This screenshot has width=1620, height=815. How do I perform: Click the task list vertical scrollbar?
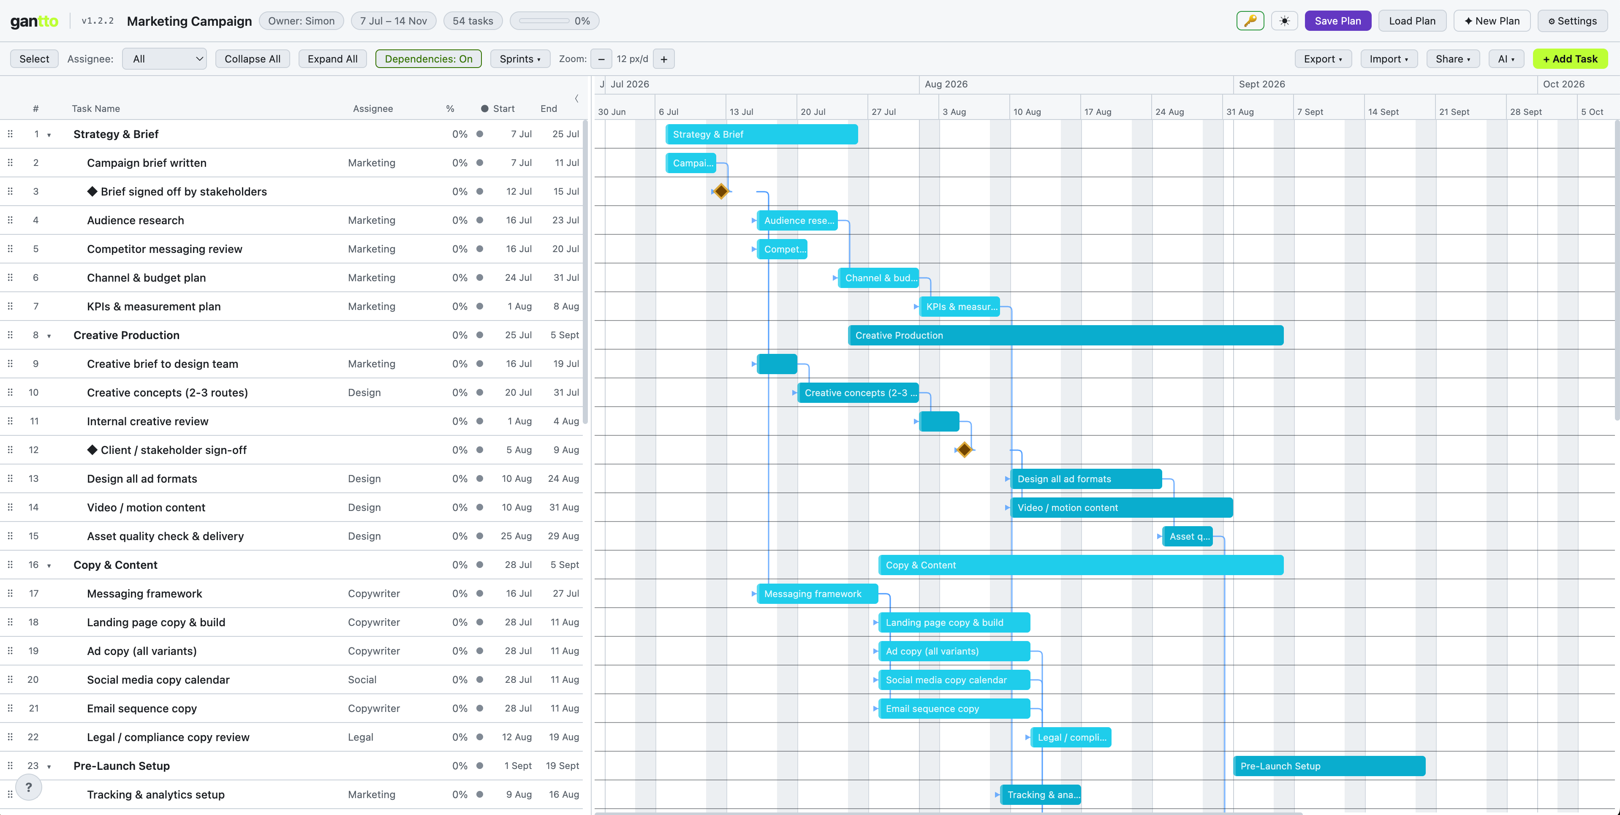pos(585,272)
